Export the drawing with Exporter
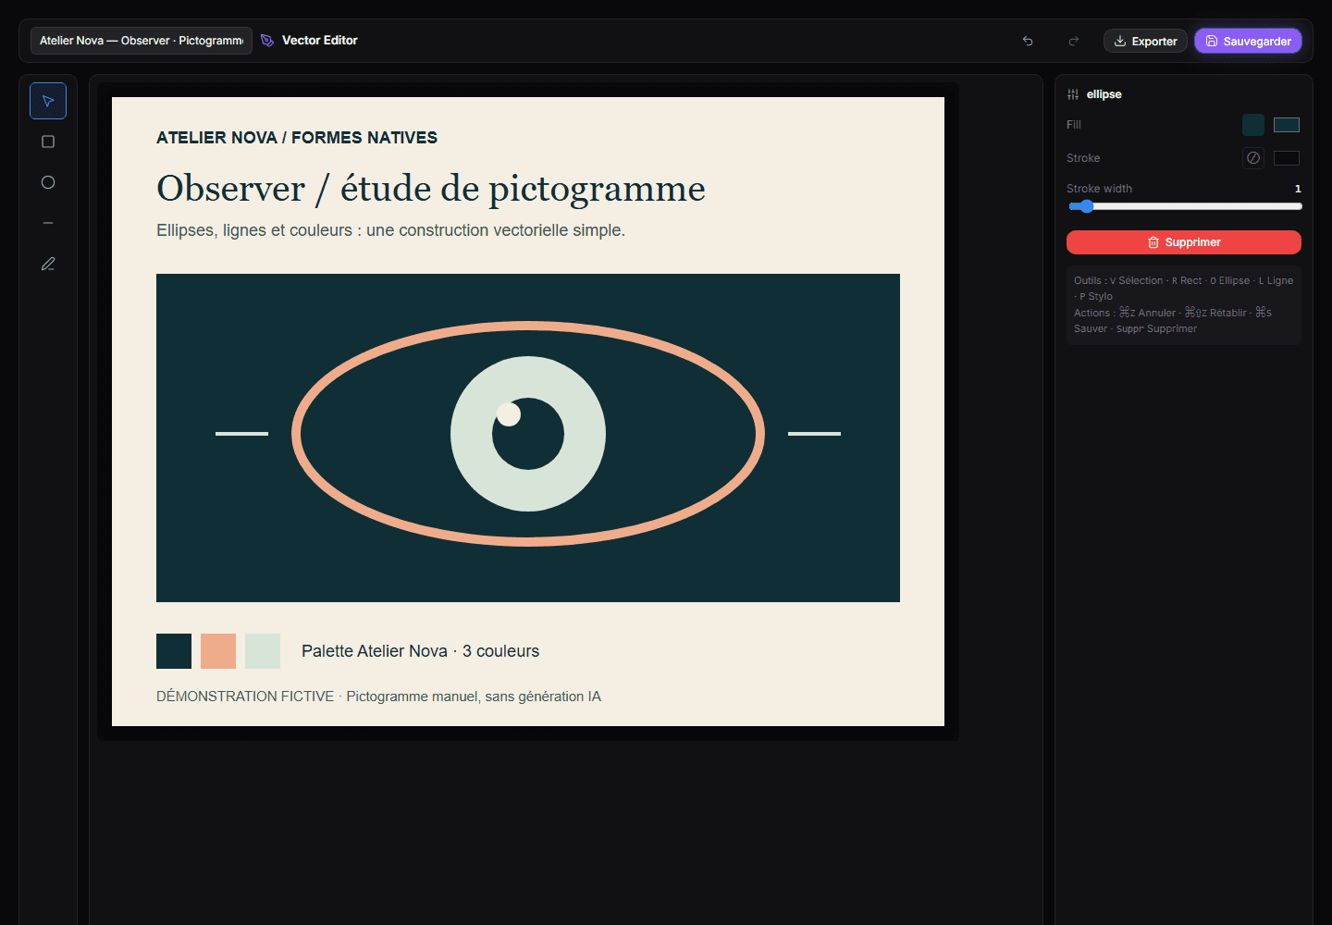 1145,41
